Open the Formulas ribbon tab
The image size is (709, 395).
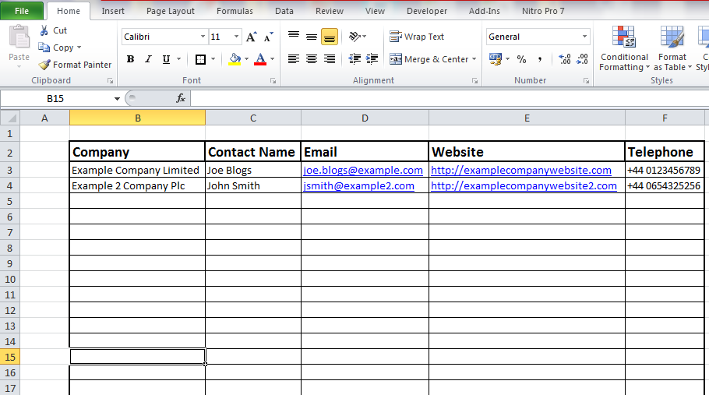click(x=235, y=11)
